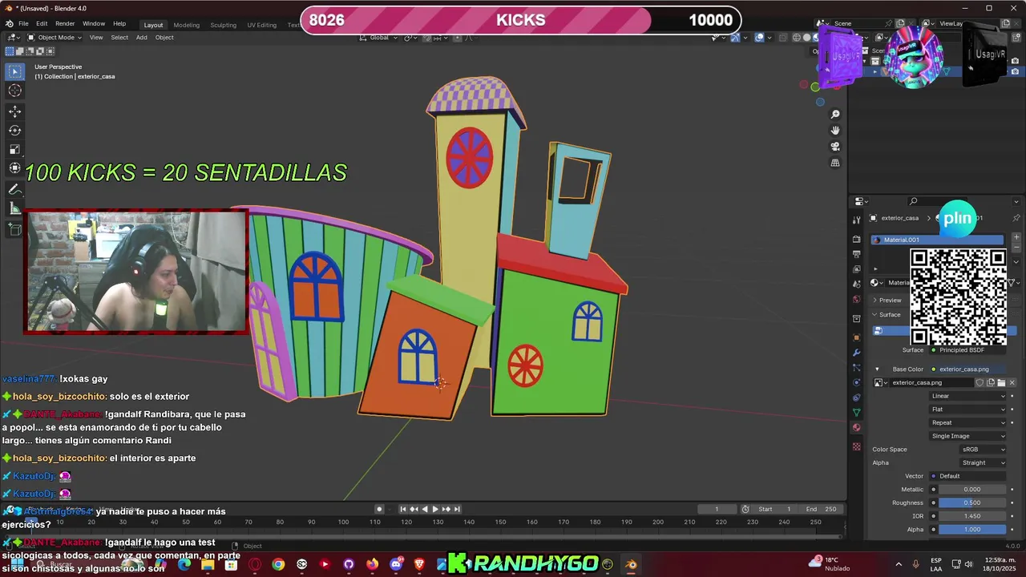Open image folder icon for exterior_casa.png
This screenshot has height=577, width=1026.
point(1001,382)
